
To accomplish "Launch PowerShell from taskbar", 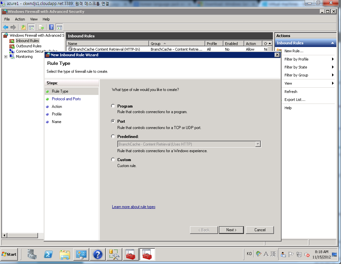I will [x=48, y=254].
